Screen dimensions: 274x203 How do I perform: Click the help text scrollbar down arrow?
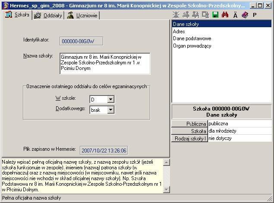click(x=167, y=190)
